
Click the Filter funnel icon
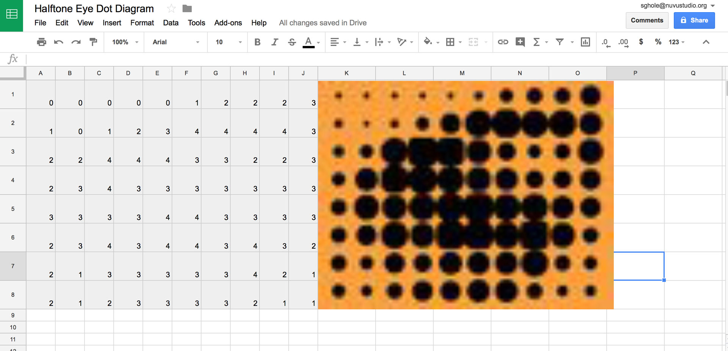click(x=560, y=42)
